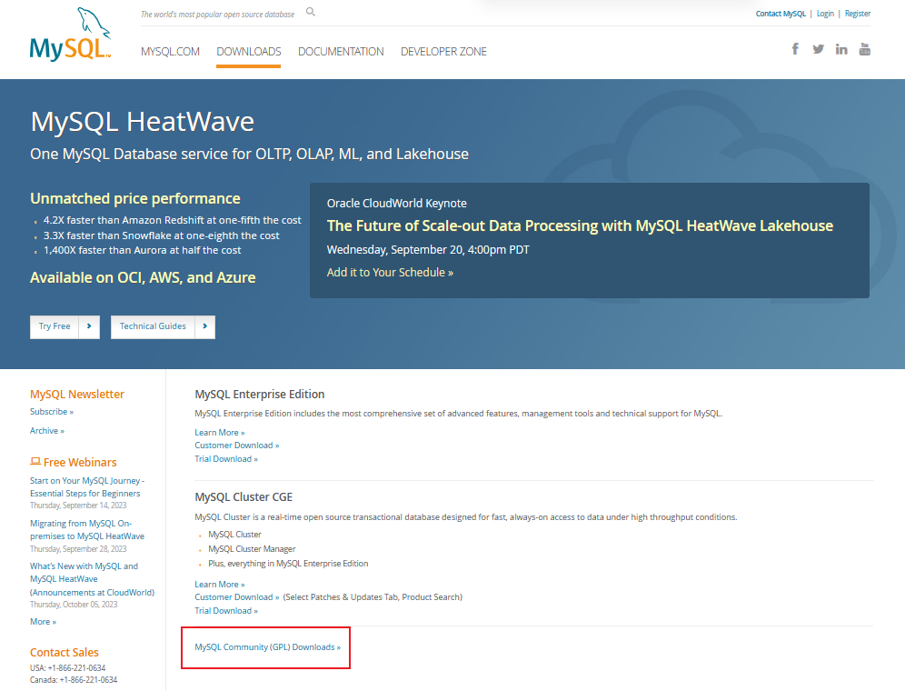The width and height of the screenshot is (905, 691).
Task: Click the search magnifier icon
Action: click(311, 13)
